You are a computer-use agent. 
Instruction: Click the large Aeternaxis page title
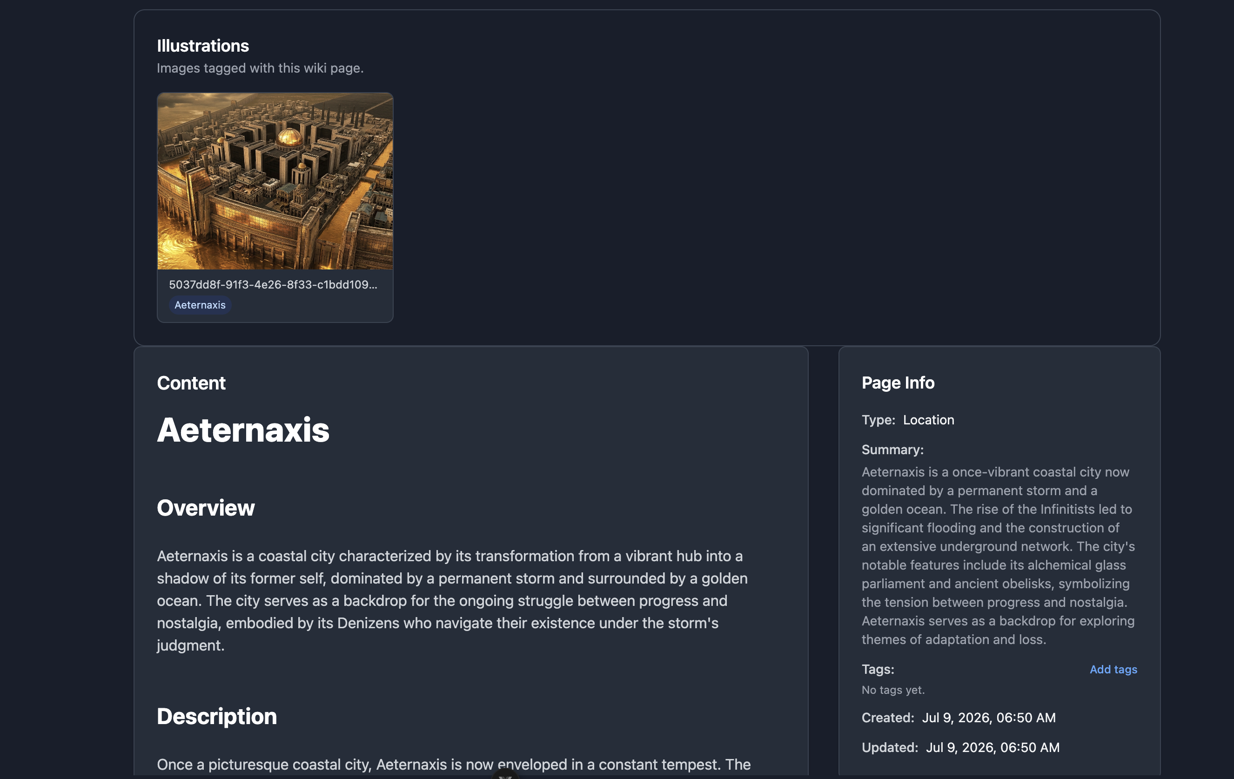point(243,430)
